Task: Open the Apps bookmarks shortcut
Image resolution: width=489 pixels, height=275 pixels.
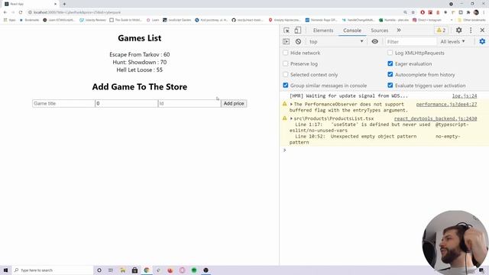Action: pos(9,20)
